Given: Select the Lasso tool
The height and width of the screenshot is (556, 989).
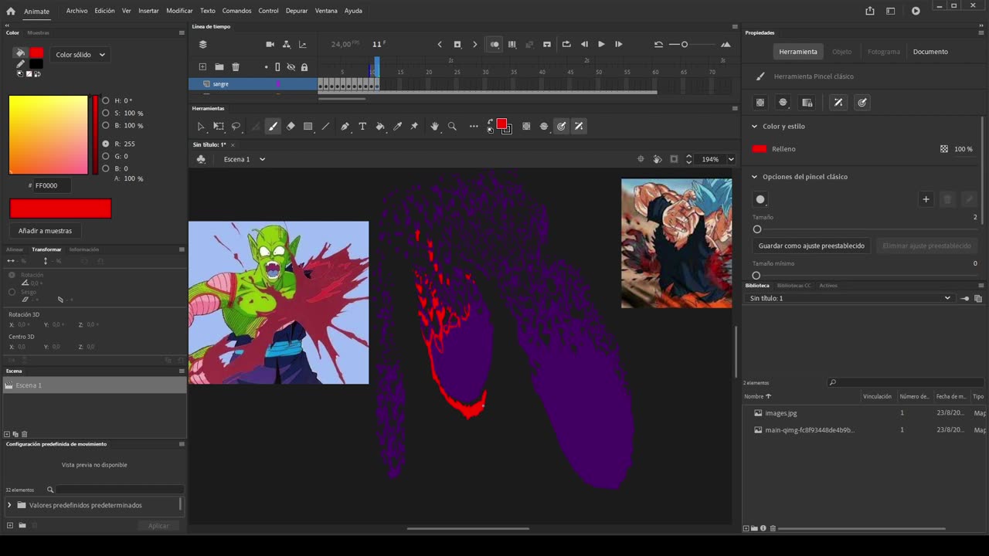Looking at the screenshot, I should coord(236,126).
